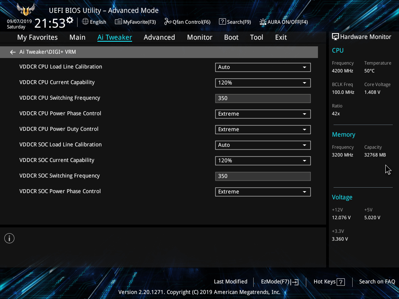
Task: Click the 09/07/2019 date text
Action: [x=19, y=21]
